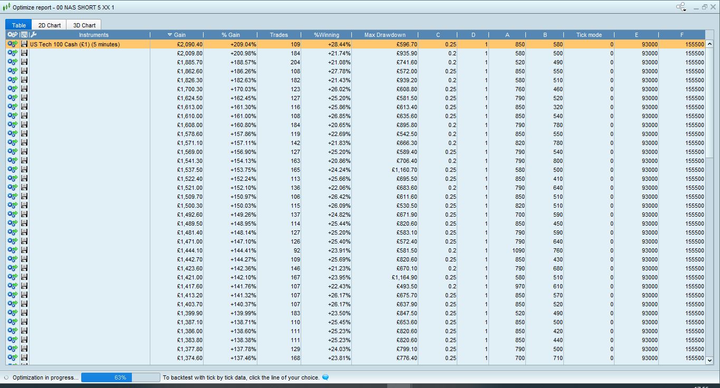
Task: Click scrollbar down arrow in results table
Action: (x=709, y=360)
